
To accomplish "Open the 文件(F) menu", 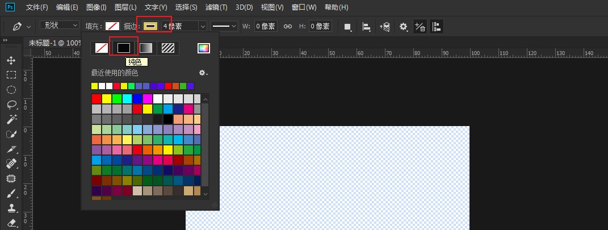I will pyautogui.click(x=37, y=7).
